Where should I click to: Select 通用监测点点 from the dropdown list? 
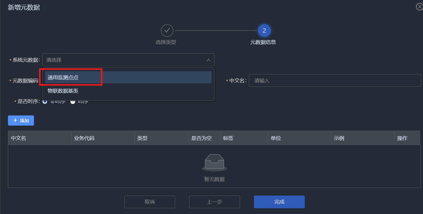pyautogui.click(x=128, y=77)
